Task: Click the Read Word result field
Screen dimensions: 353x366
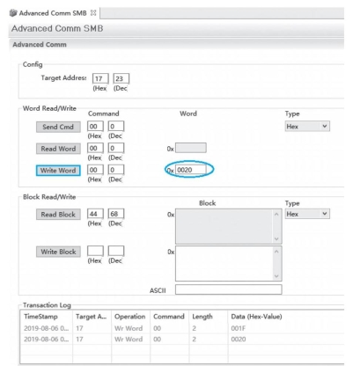Action: [x=191, y=148]
